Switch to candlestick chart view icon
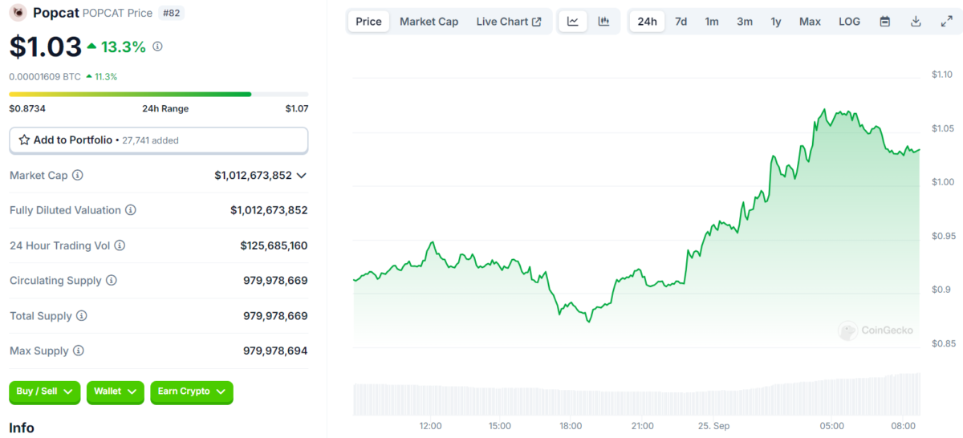963x438 pixels. (x=603, y=22)
